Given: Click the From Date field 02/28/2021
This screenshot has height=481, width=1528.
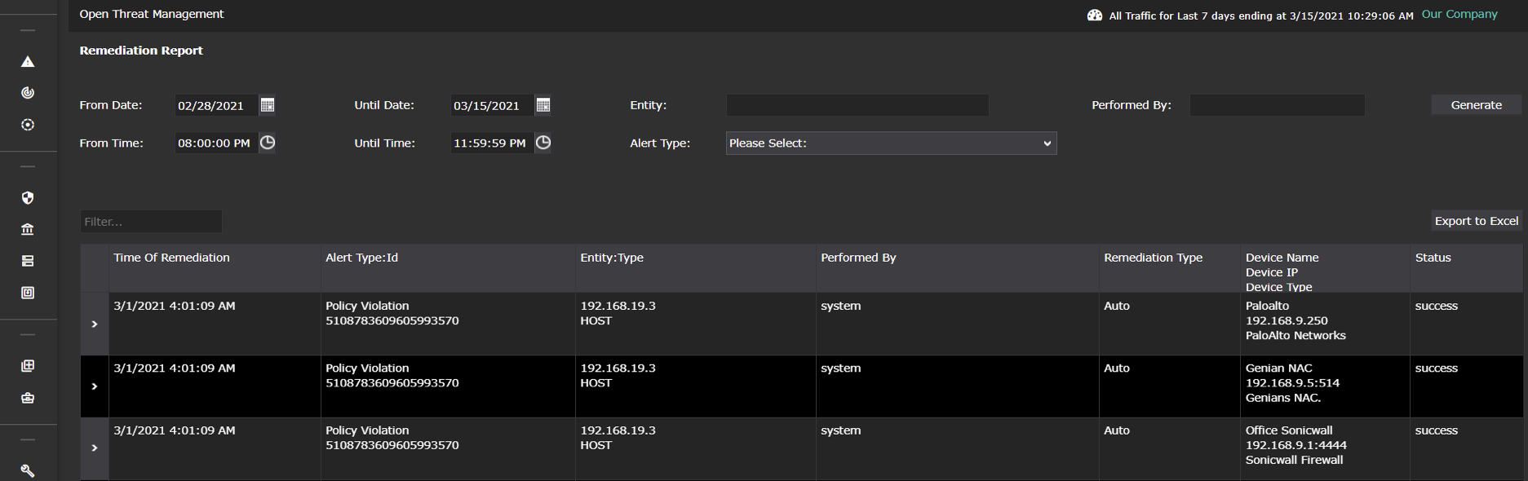Looking at the screenshot, I should click(216, 105).
